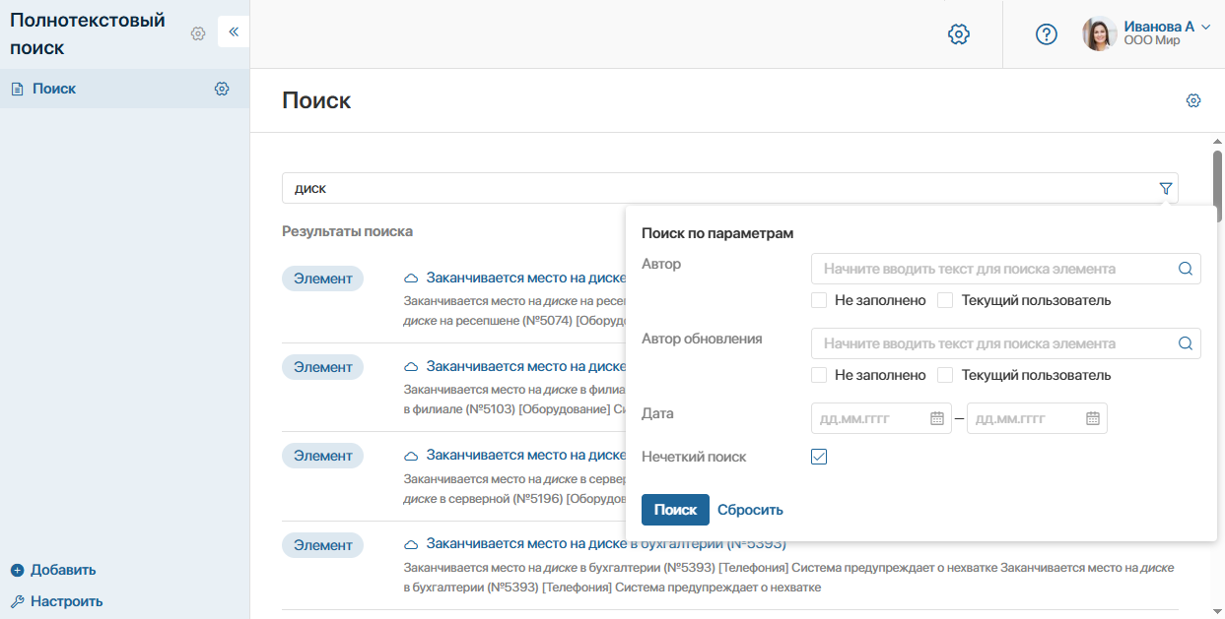Click the "Сбросить" link
1225x619 pixels.
point(750,510)
